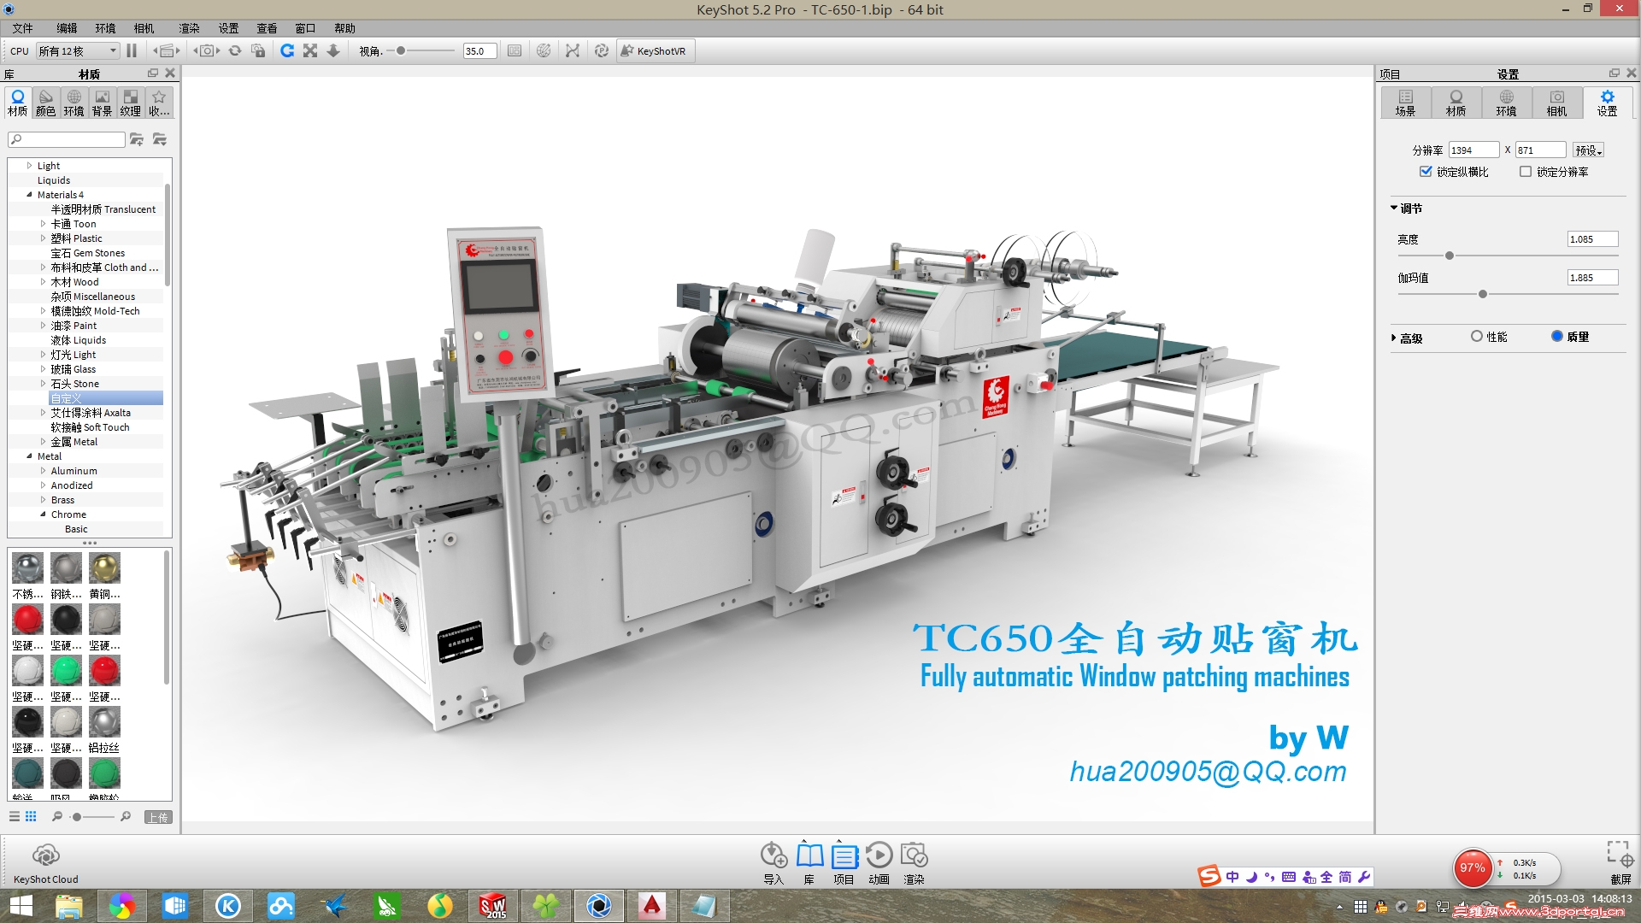Click the KeyShot Cloud icon

click(x=45, y=855)
